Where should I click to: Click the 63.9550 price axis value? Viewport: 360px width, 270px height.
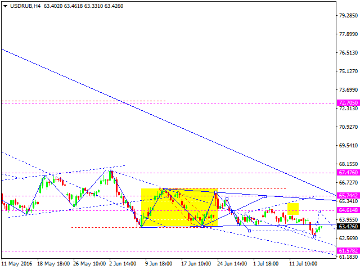point(348,220)
